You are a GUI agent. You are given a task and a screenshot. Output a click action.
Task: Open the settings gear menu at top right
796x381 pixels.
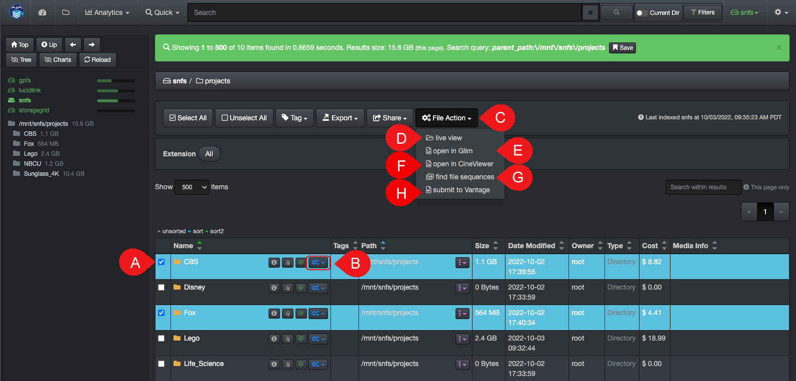pyautogui.click(x=780, y=12)
